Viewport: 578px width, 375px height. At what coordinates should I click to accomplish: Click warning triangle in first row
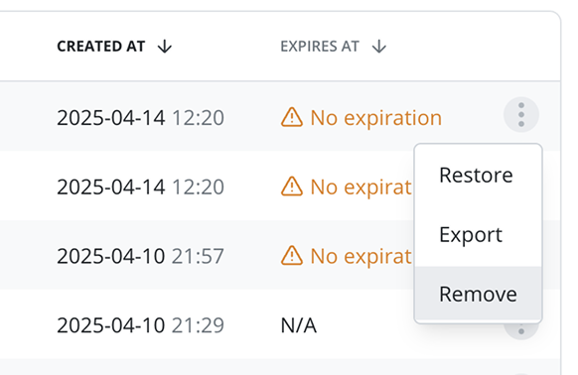(x=292, y=117)
